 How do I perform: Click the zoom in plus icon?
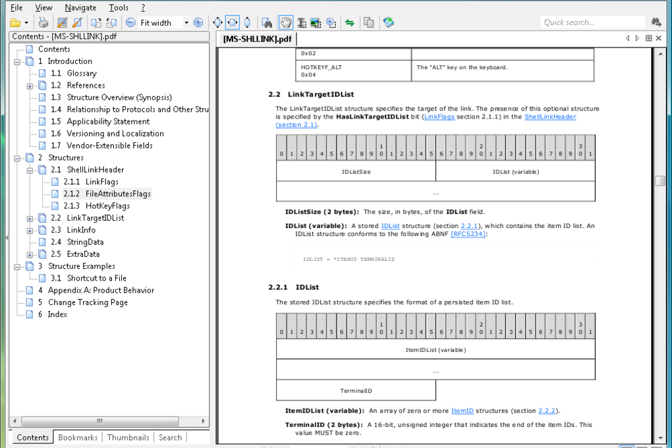coord(198,22)
